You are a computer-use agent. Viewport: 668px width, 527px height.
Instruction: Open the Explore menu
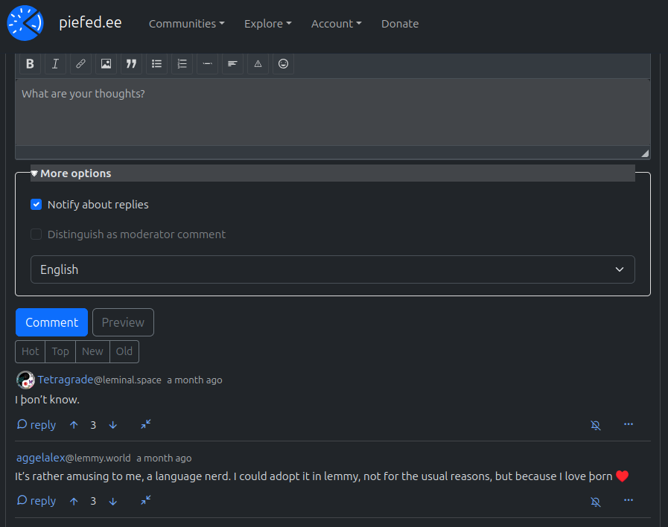267,24
